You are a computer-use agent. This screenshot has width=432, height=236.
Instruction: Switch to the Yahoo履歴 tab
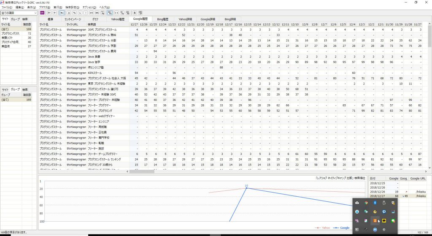coord(118,19)
